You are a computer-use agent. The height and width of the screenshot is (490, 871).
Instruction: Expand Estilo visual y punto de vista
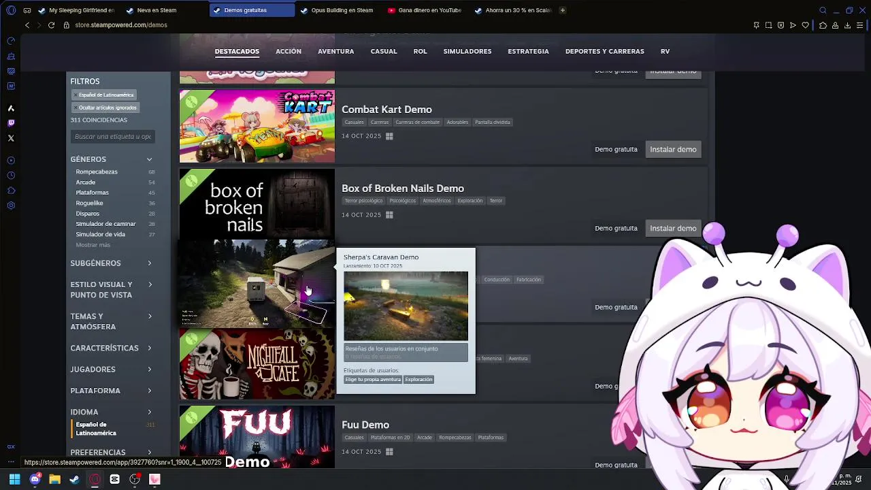(112, 290)
